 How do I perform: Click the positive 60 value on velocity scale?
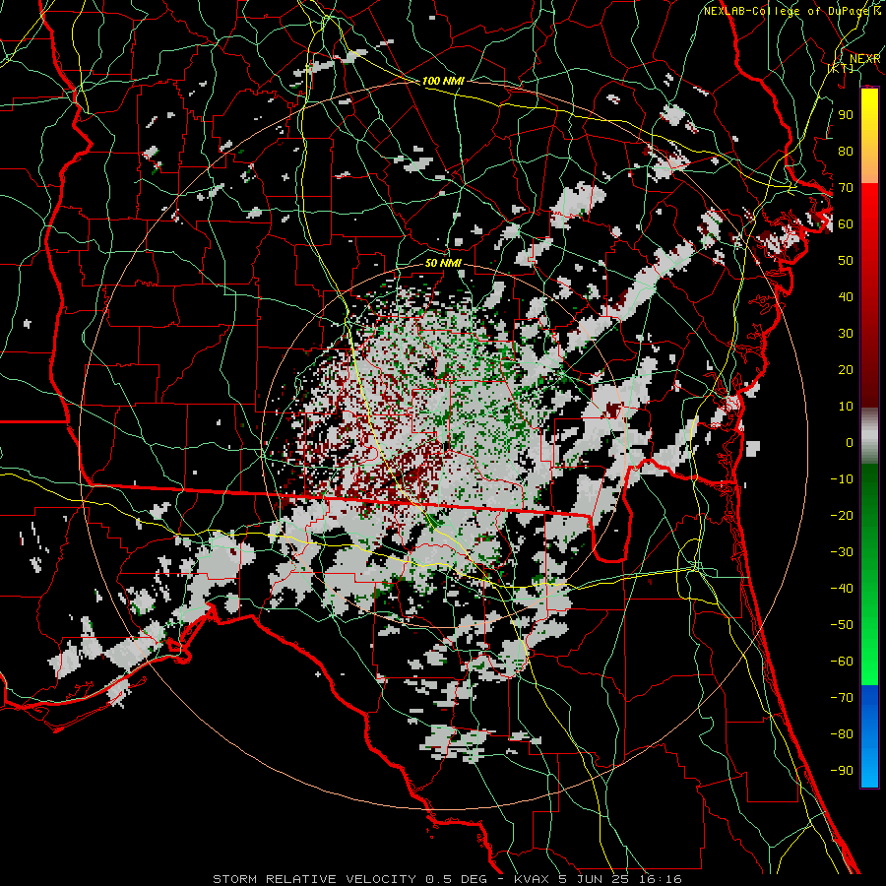pos(846,223)
